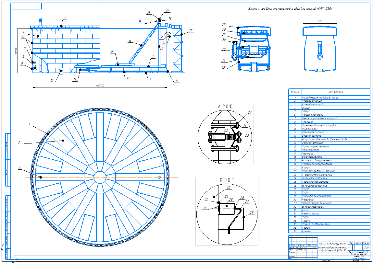
Task: Select callout number 10 on tank section
Action: 51,81
